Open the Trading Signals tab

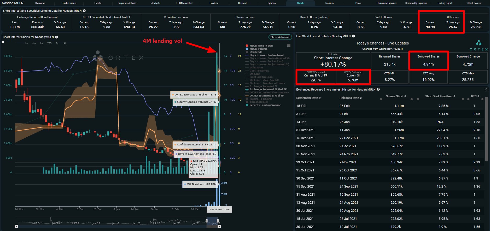pyautogui.click(x=445, y=3)
